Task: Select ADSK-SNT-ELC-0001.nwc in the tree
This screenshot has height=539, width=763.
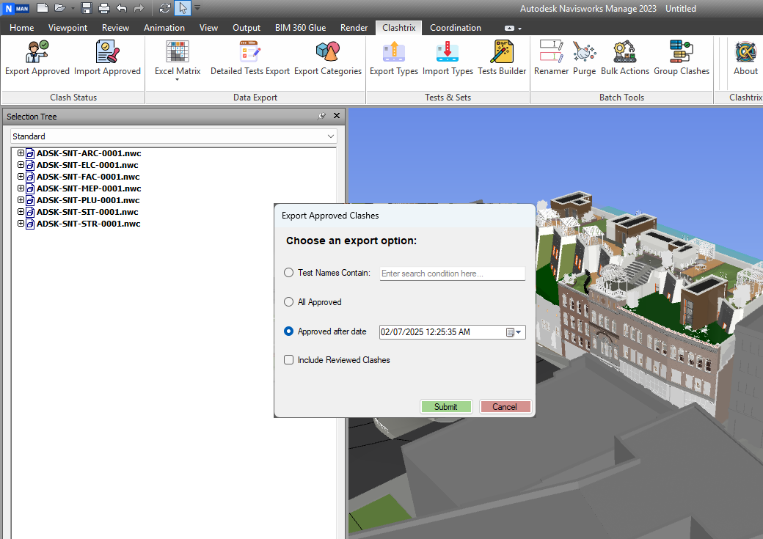Action: pyautogui.click(x=87, y=165)
